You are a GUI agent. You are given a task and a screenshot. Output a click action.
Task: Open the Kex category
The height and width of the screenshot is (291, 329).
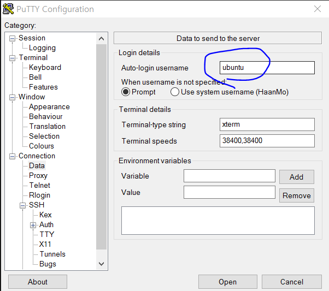click(45, 215)
